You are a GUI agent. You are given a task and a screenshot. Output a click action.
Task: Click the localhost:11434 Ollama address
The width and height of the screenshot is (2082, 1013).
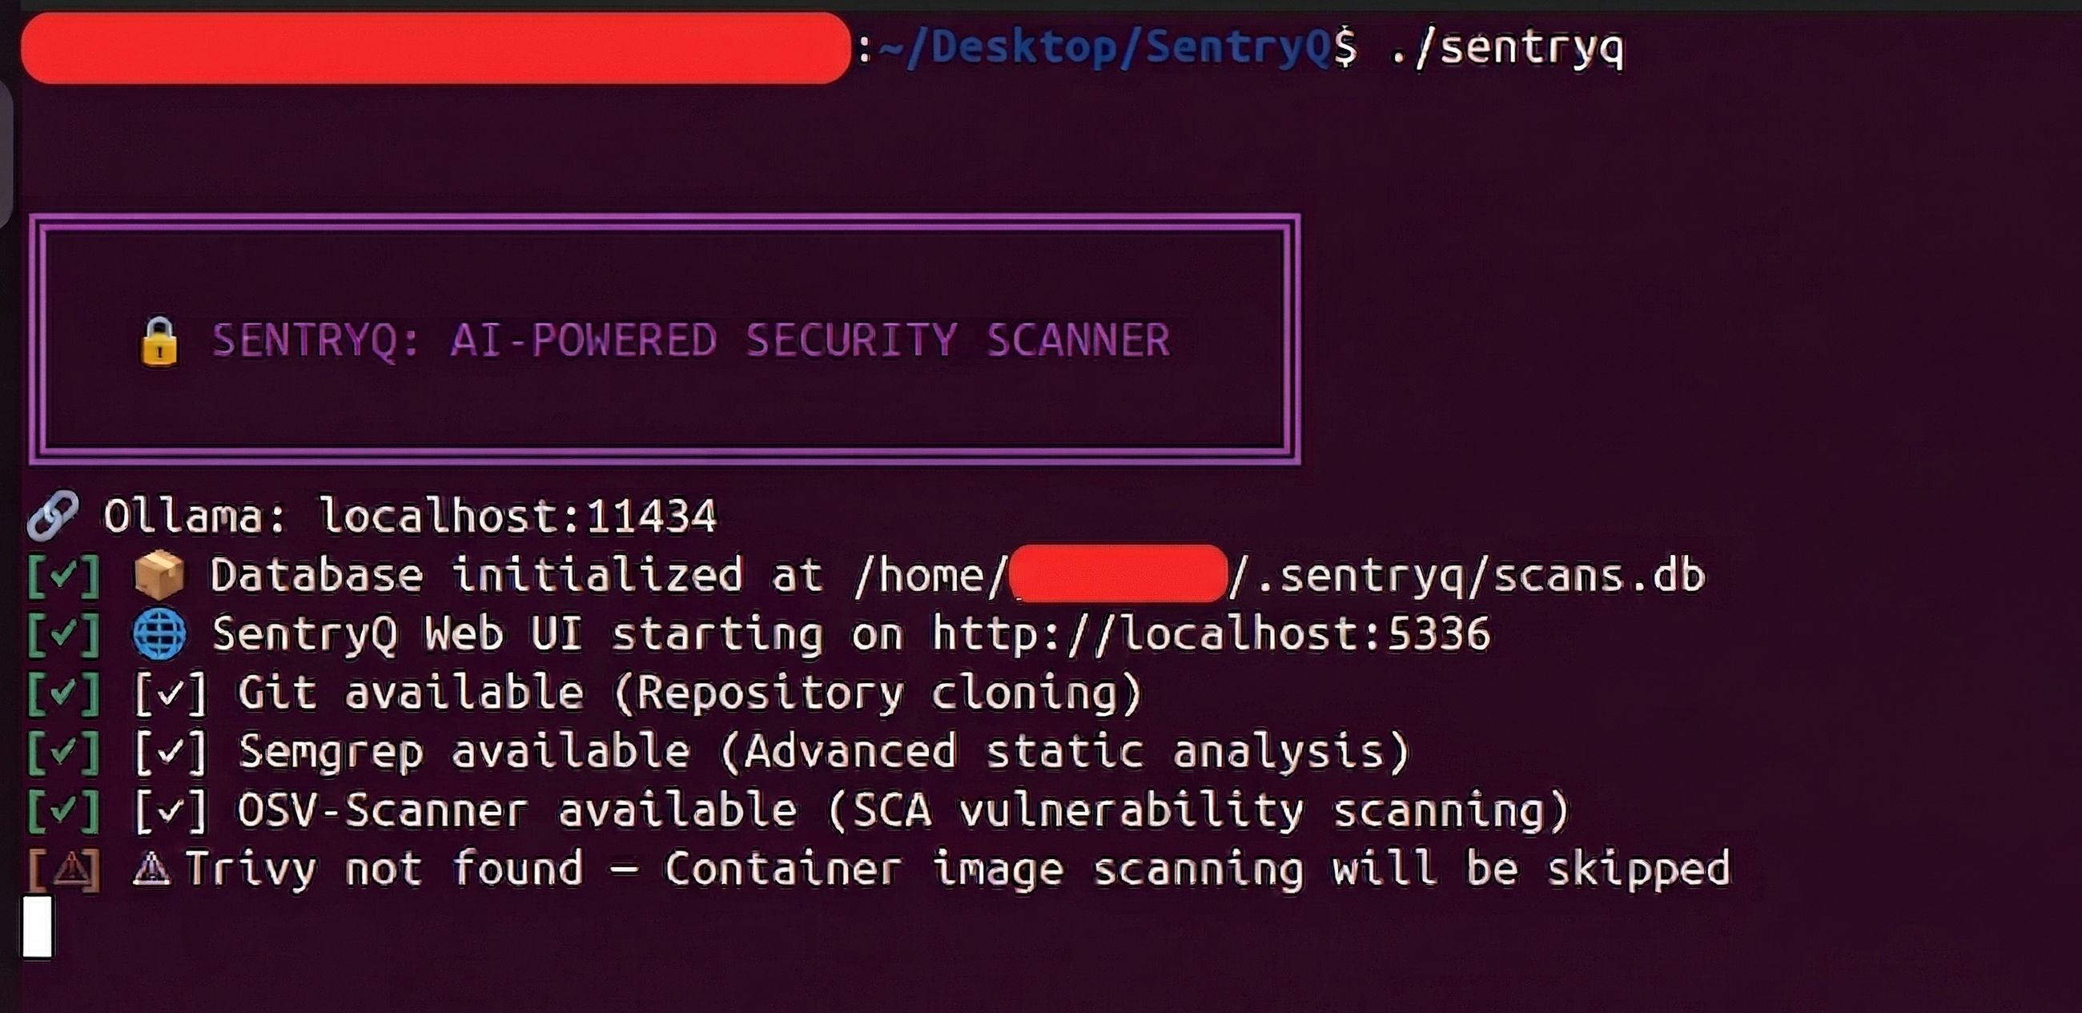(517, 516)
